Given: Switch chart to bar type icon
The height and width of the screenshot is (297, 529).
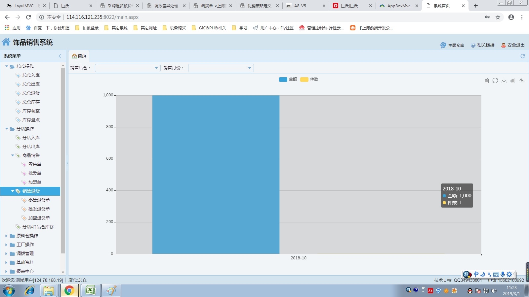Looking at the screenshot, I should [x=513, y=81].
